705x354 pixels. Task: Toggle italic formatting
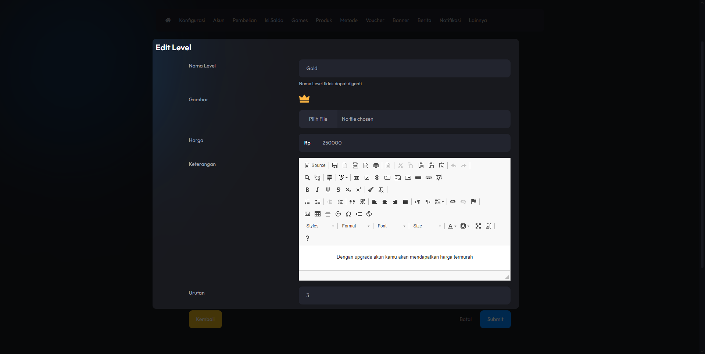[x=318, y=190]
